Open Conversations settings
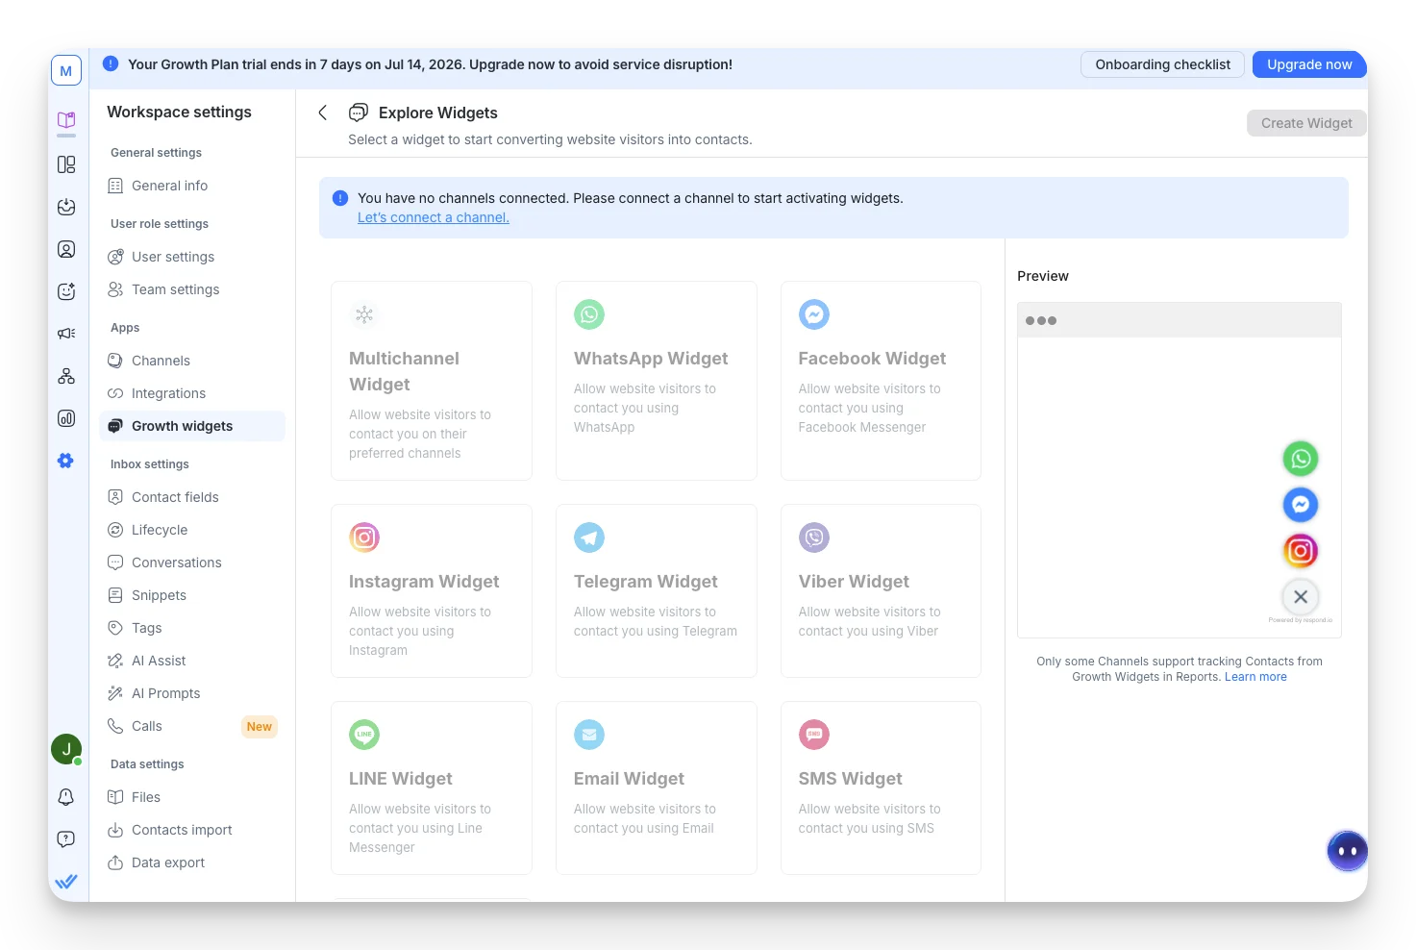 [192, 562]
